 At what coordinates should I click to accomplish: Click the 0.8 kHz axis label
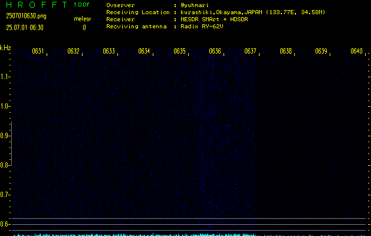pos(5,165)
